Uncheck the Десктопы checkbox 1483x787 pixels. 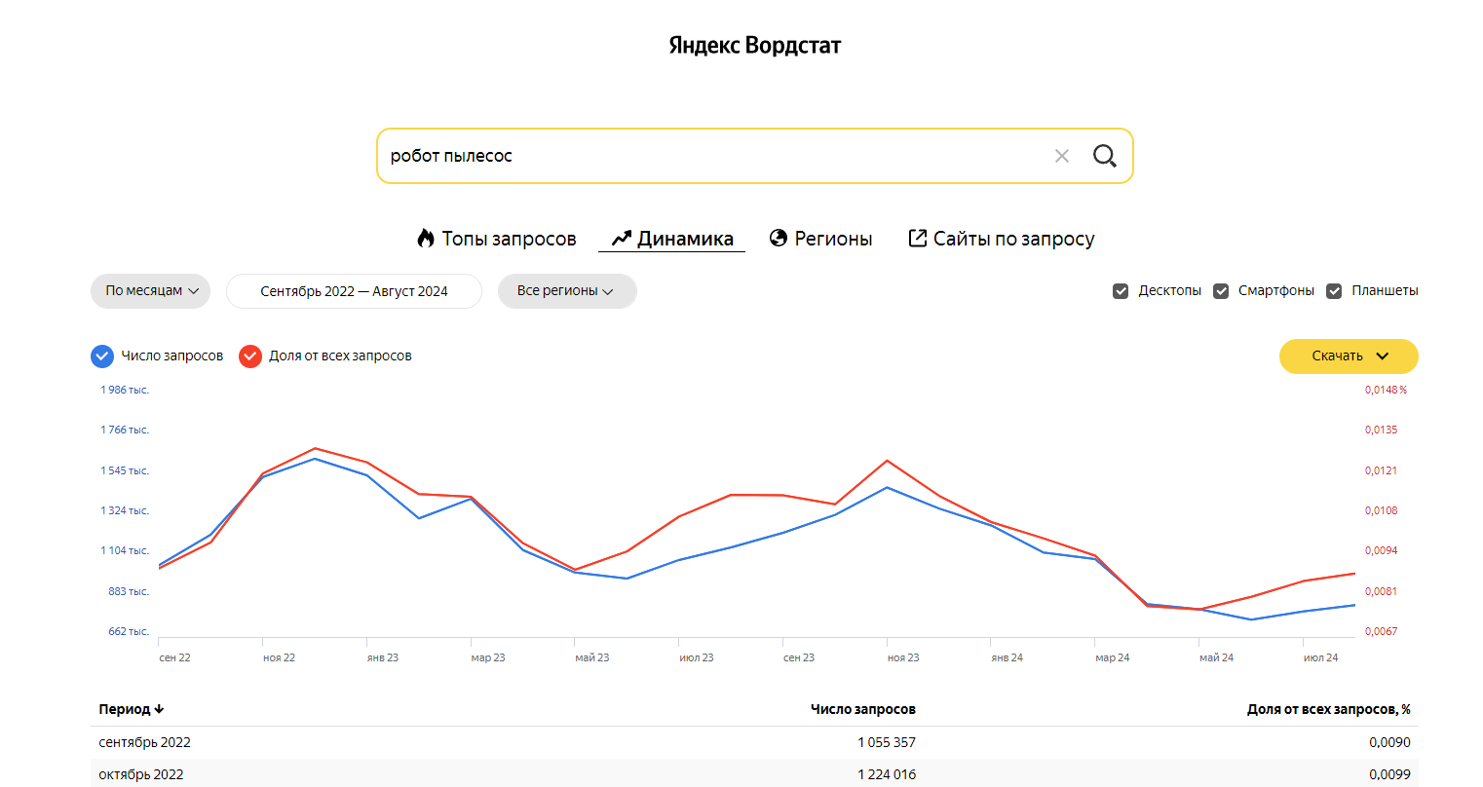point(1121,291)
